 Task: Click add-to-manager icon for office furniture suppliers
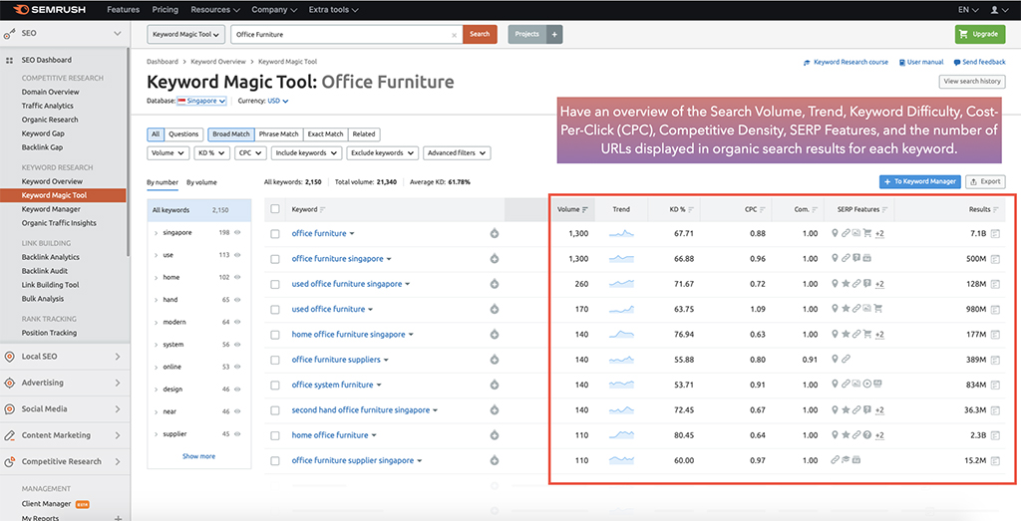(x=495, y=360)
